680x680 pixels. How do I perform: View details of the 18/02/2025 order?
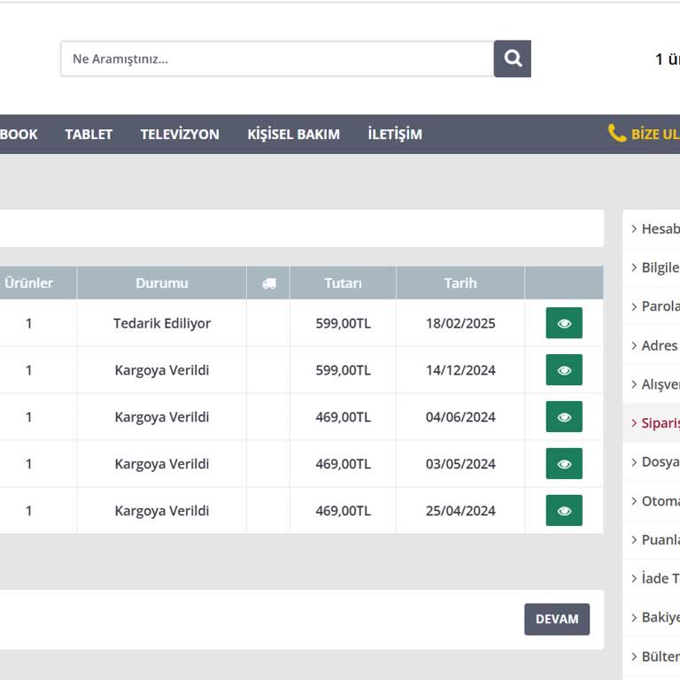point(564,323)
